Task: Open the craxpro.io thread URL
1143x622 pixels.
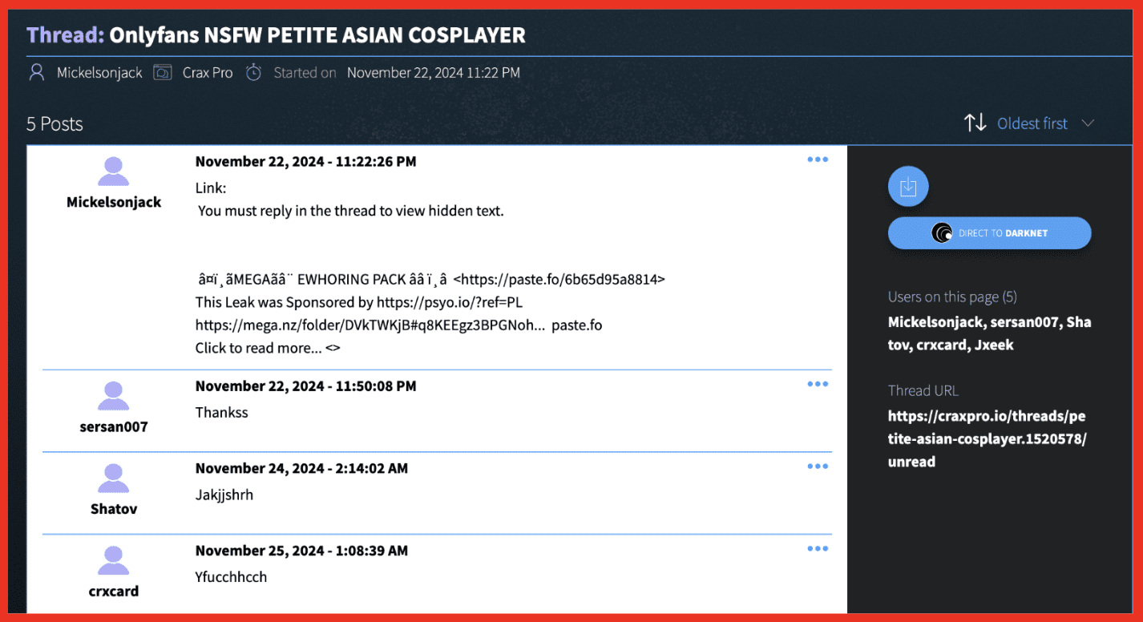Action: (x=988, y=439)
